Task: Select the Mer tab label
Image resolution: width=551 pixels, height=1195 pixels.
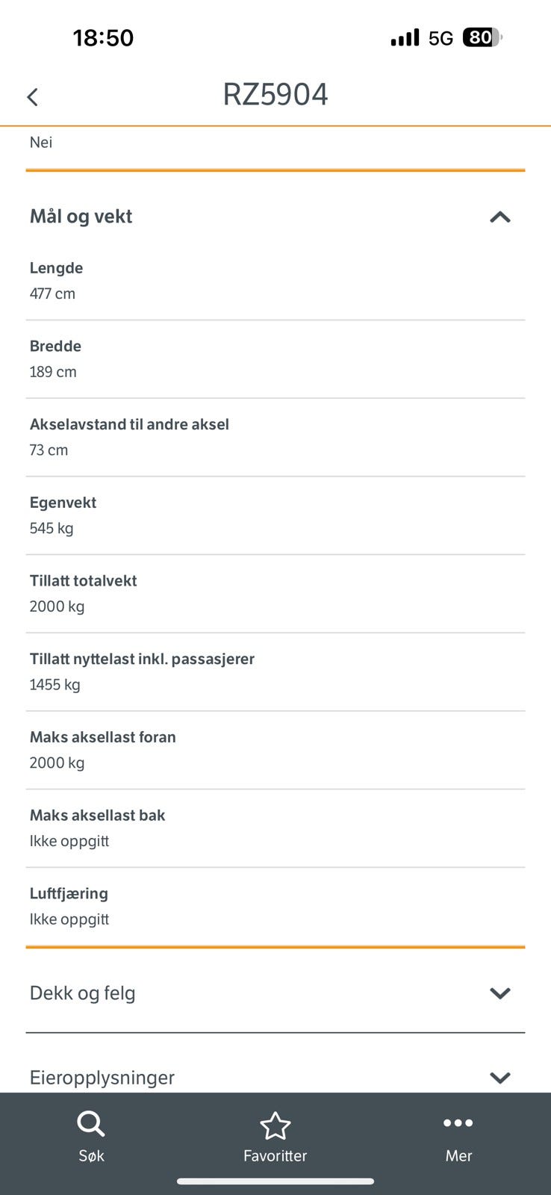Action: (x=458, y=1155)
